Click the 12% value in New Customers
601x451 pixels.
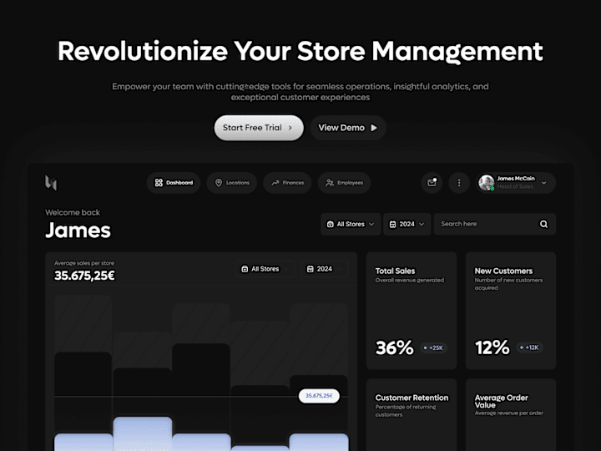pyautogui.click(x=492, y=347)
